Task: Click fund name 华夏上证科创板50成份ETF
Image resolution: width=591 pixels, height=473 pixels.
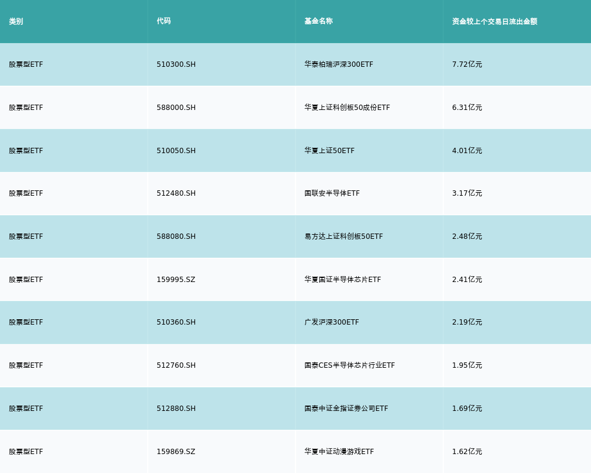Action: (347, 108)
